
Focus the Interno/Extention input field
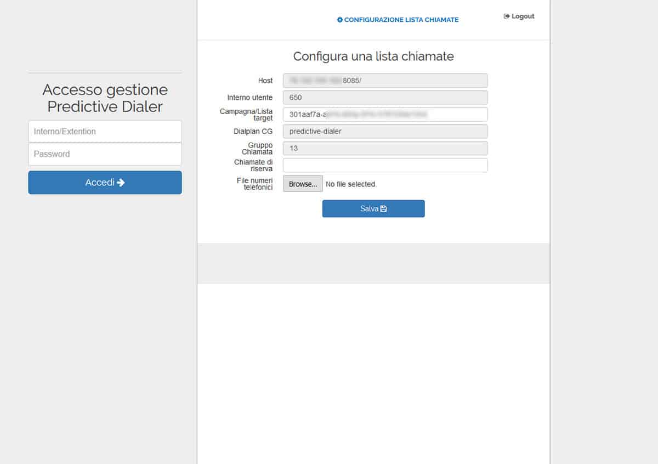pyautogui.click(x=105, y=132)
